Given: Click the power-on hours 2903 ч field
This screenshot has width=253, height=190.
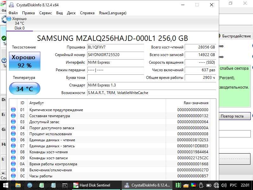Looking at the screenshot, I should (200, 78).
